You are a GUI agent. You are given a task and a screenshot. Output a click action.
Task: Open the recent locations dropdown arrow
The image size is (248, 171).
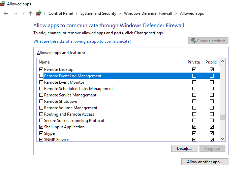pos(24,13)
